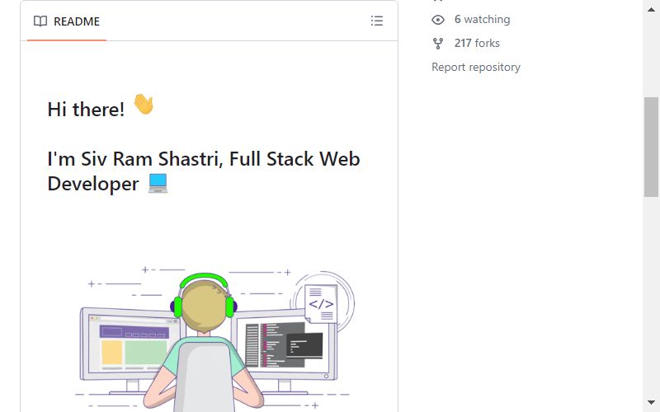This screenshot has width=660, height=412.
Task: Click the right monitor showing dark code
Action: point(286,344)
